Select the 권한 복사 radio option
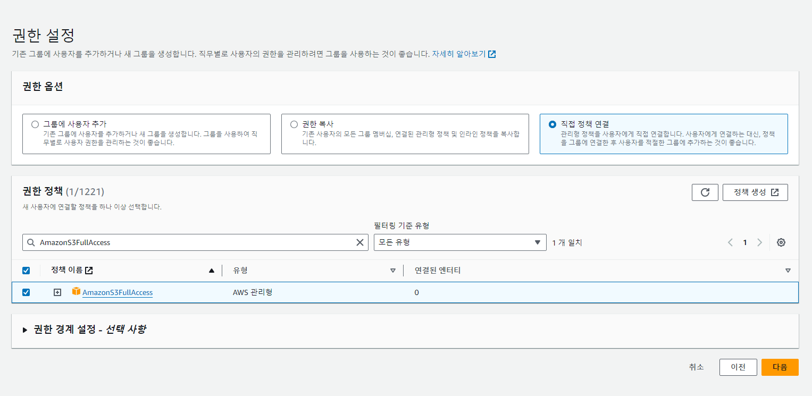 [x=293, y=124]
